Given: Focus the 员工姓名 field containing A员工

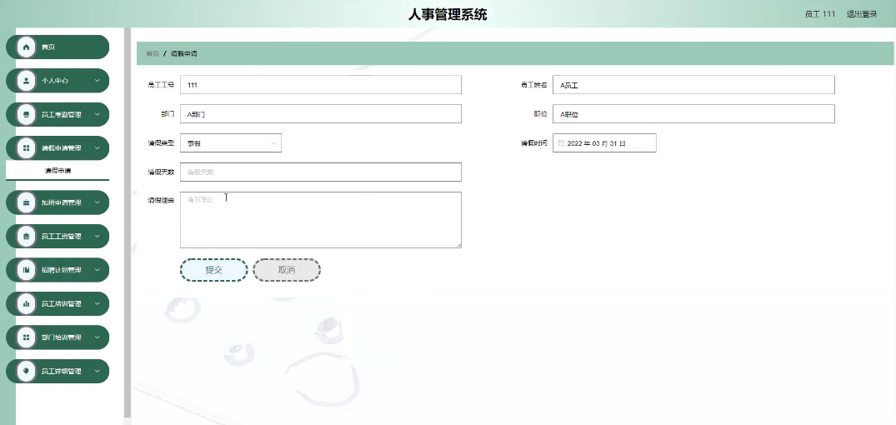Looking at the screenshot, I should (693, 84).
